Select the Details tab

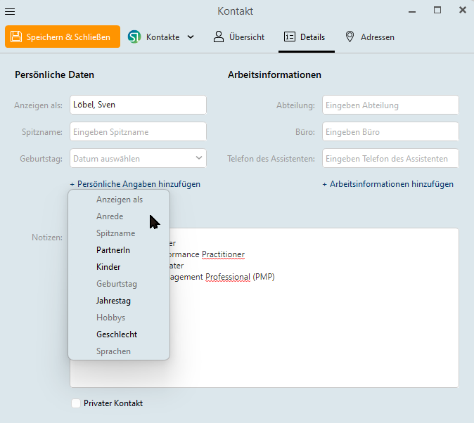(x=307, y=37)
